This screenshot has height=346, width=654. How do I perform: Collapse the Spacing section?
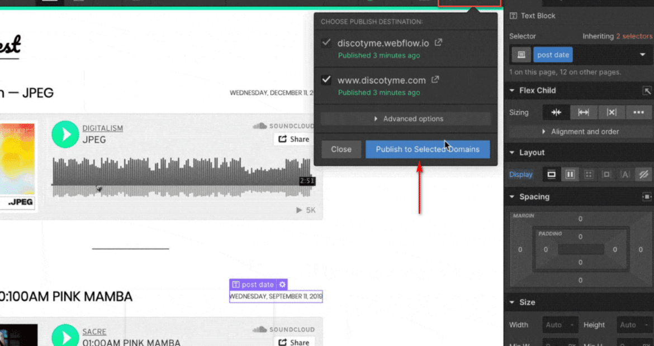(512, 196)
